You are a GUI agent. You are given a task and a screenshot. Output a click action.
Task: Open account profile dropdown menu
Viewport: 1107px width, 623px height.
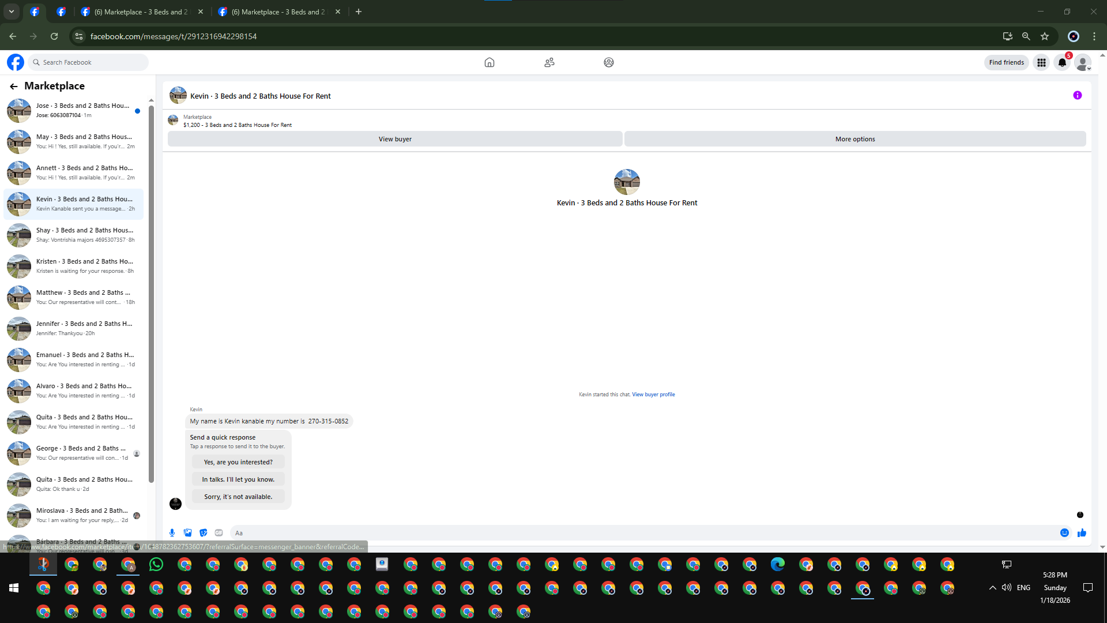coord(1083,62)
